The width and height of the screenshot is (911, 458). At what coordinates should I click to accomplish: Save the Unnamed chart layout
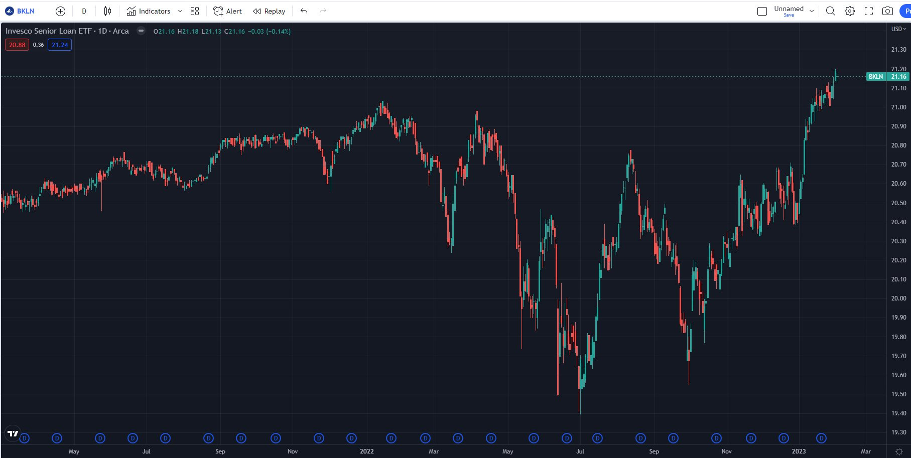coord(789,11)
